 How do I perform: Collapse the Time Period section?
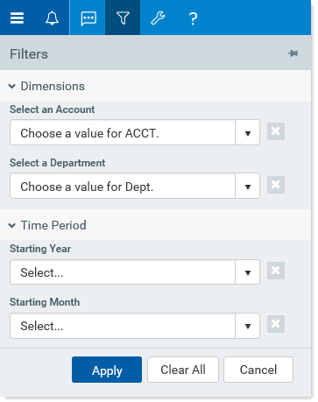coord(12,226)
